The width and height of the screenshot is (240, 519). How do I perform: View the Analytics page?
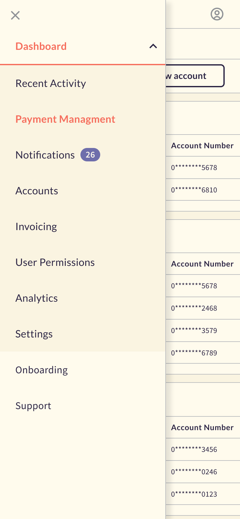tap(37, 298)
